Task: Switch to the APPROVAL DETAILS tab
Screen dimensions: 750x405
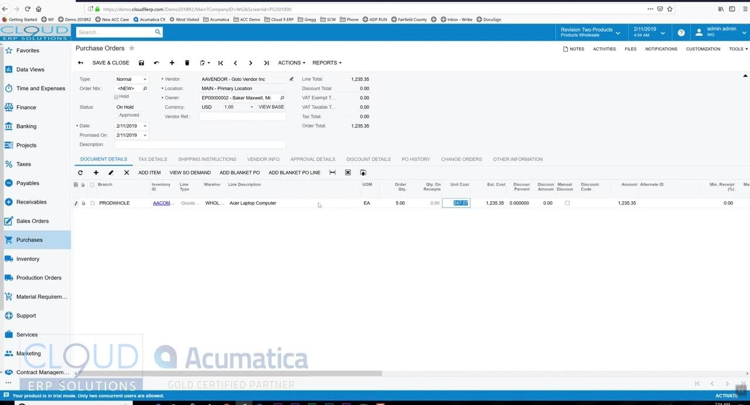Action: pyautogui.click(x=313, y=159)
